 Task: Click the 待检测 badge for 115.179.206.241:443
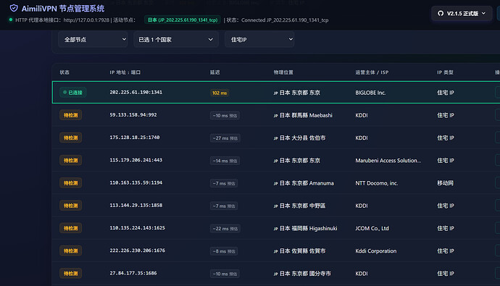(70, 161)
